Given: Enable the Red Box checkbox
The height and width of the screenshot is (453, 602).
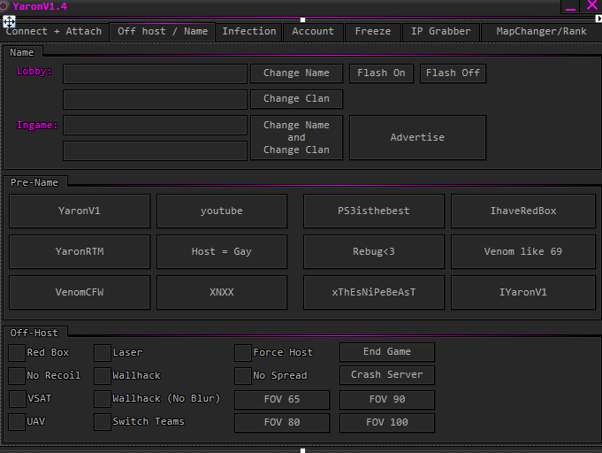Looking at the screenshot, I should [x=17, y=353].
